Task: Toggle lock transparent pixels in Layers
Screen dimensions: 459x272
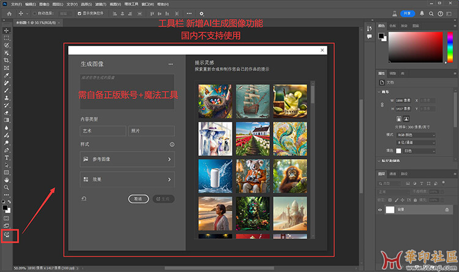Action: click(390, 200)
